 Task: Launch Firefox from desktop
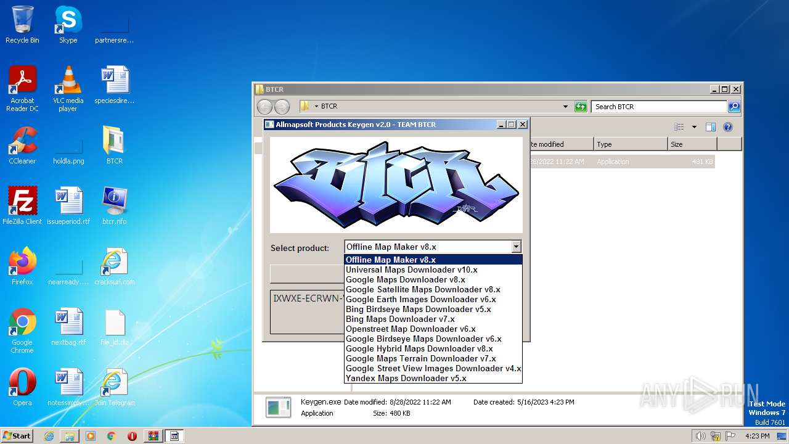click(x=22, y=266)
